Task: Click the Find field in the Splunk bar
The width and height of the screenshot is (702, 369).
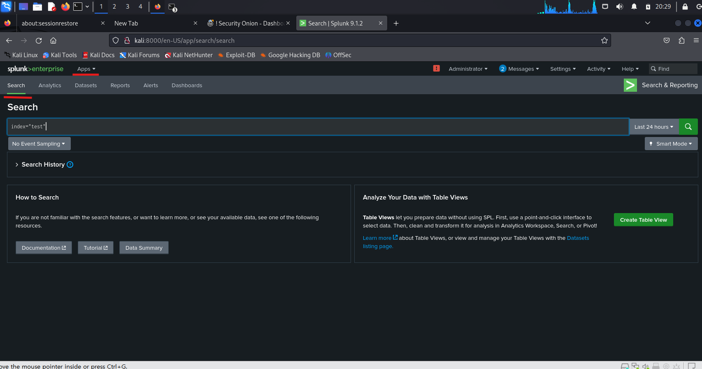Action: pyautogui.click(x=673, y=69)
